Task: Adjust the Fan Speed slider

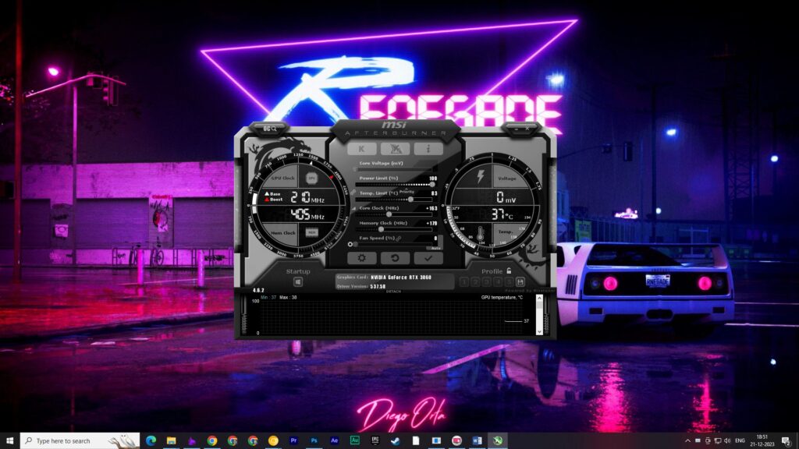Action: [x=392, y=244]
